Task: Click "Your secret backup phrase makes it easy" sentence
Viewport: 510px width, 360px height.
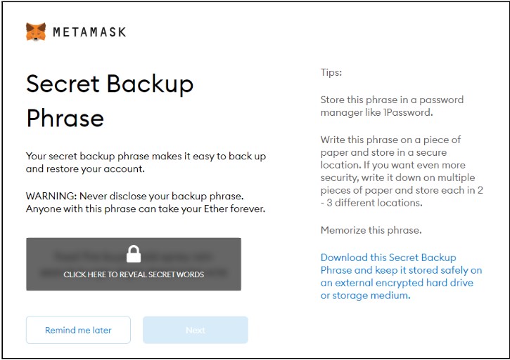Action: coord(146,156)
